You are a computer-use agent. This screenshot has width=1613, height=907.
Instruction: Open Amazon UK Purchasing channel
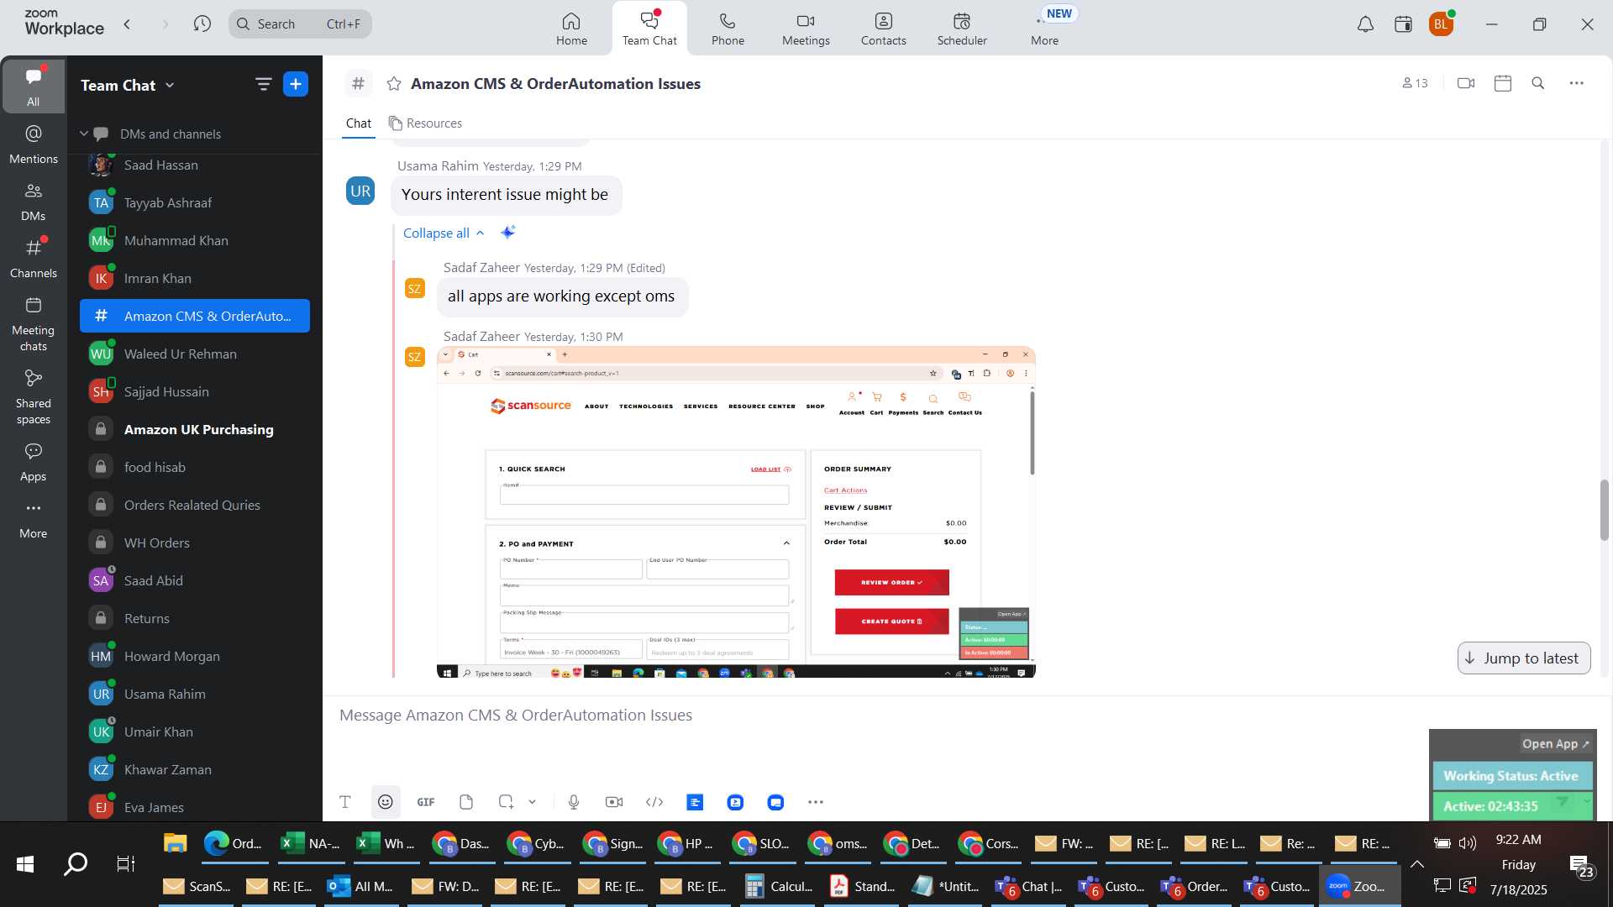(195, 429)
